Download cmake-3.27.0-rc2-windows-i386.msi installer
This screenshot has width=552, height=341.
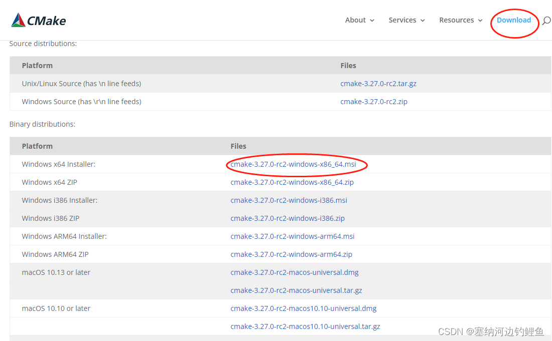point(289,200)
